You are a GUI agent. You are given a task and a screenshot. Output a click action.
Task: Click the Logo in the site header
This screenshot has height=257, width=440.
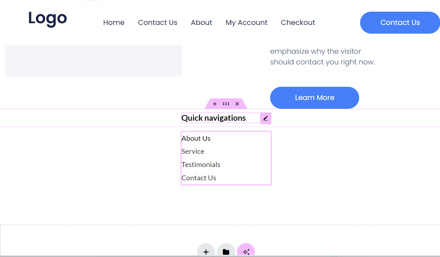(x=47, y=18)
